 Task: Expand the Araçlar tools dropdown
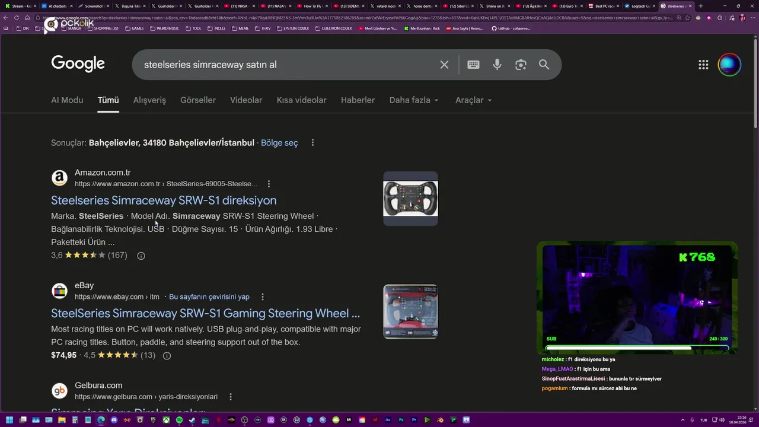474,100
